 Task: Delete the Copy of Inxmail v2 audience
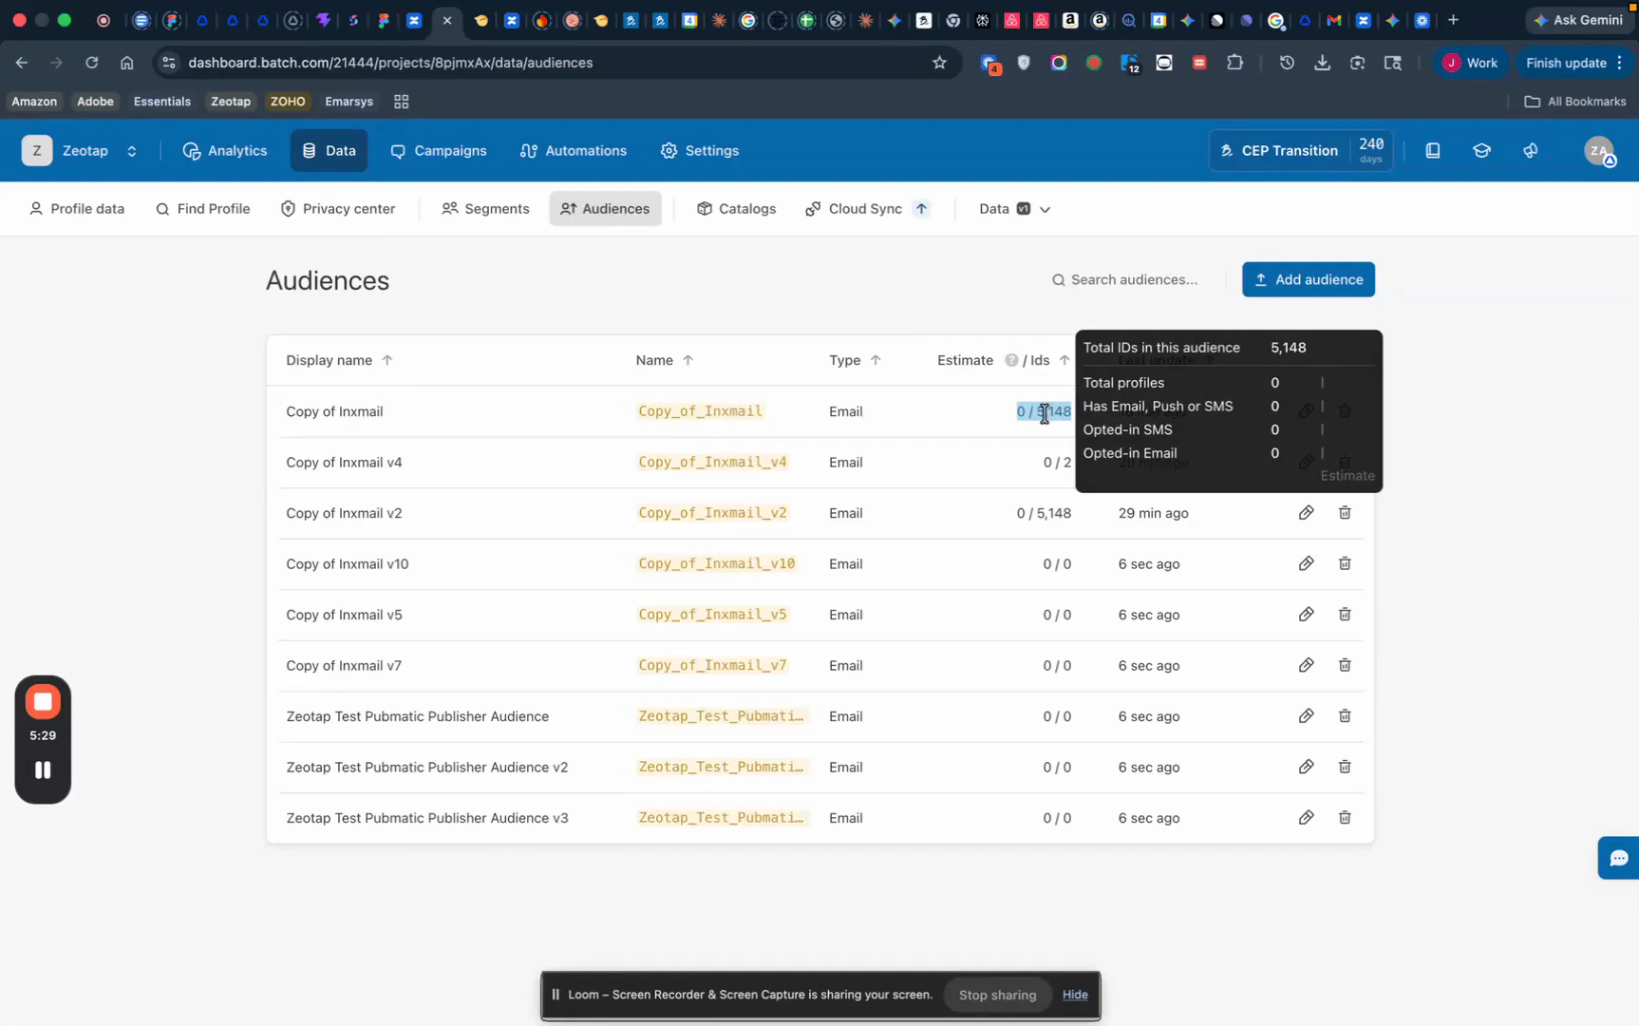click(1345, 513)
